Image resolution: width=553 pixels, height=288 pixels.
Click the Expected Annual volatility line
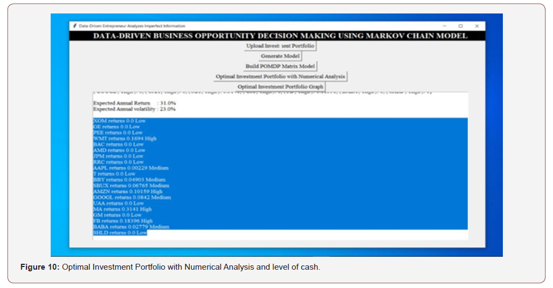point(134,109)
